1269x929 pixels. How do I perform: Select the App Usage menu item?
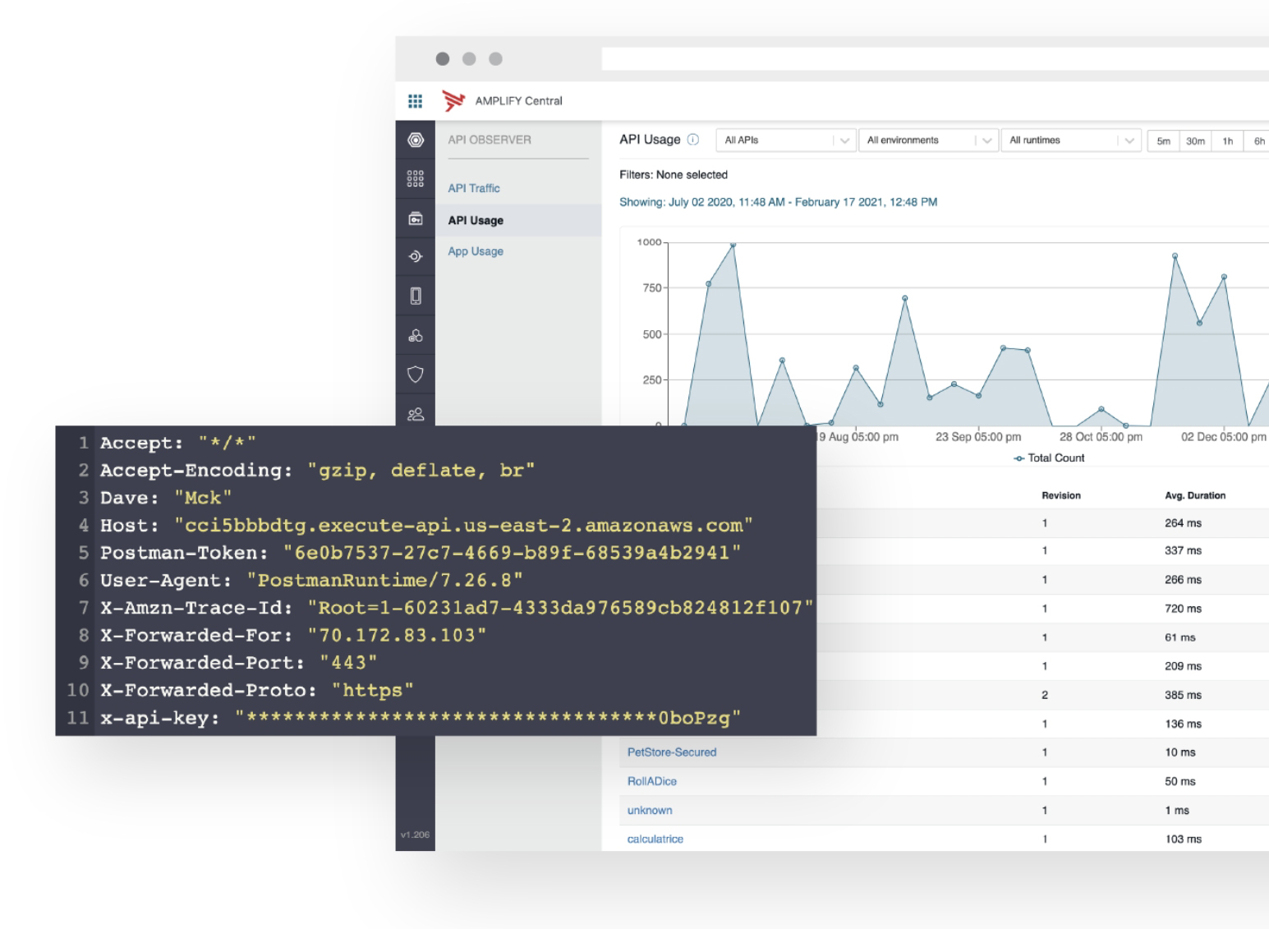(x=476, y=251)
